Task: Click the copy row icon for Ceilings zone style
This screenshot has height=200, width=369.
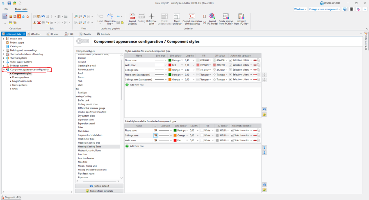Action: point(259,70)
